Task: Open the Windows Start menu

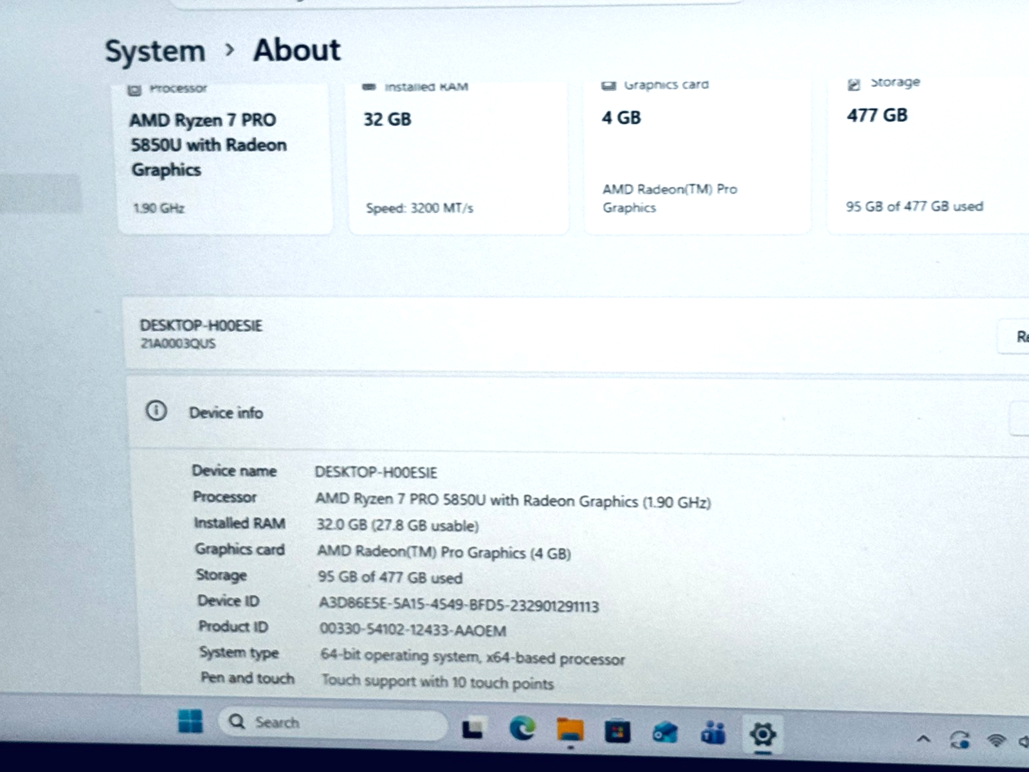Action: click(190, 721)
